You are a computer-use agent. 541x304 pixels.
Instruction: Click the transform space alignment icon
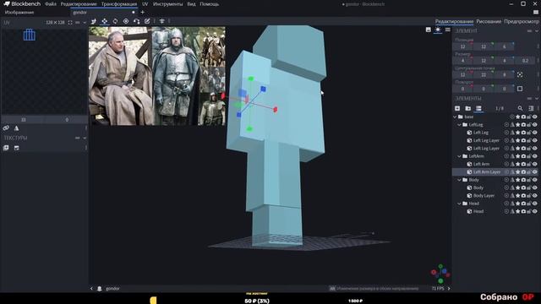[x=161, y=21]
